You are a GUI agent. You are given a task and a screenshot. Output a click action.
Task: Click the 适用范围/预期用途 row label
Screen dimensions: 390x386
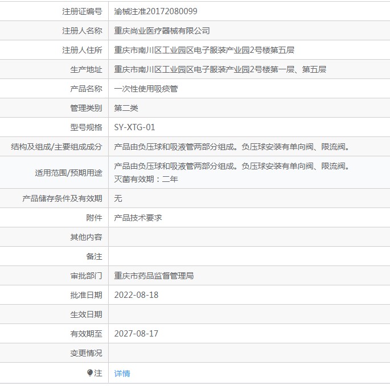click(68, 173)
